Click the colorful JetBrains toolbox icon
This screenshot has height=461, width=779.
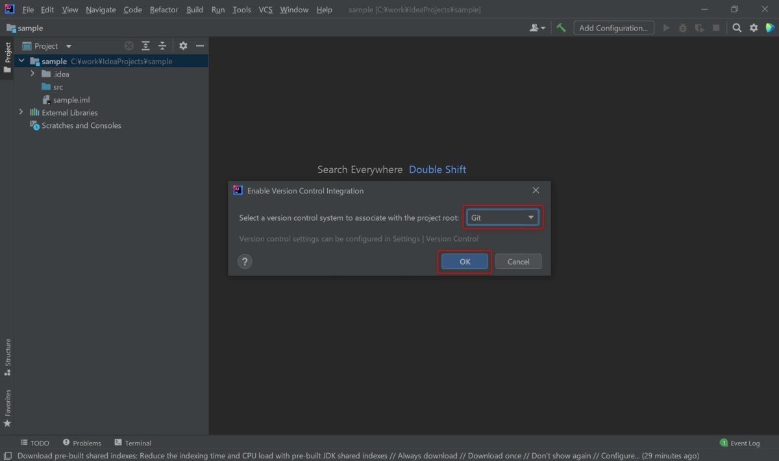tap(770, 28)
